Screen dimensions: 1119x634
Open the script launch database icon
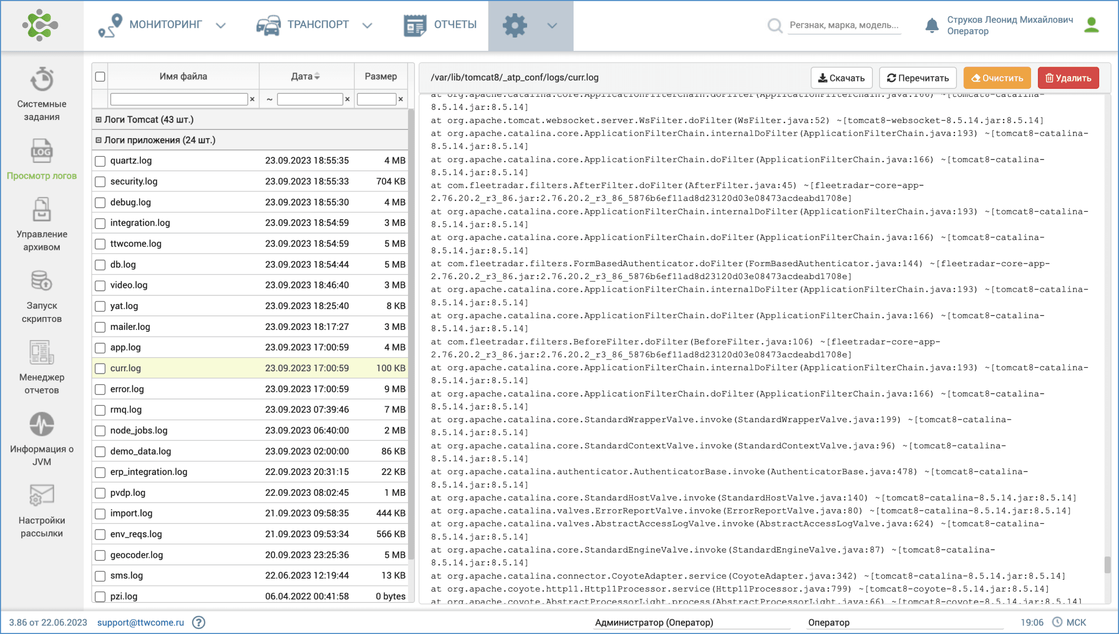click(42, 281)
